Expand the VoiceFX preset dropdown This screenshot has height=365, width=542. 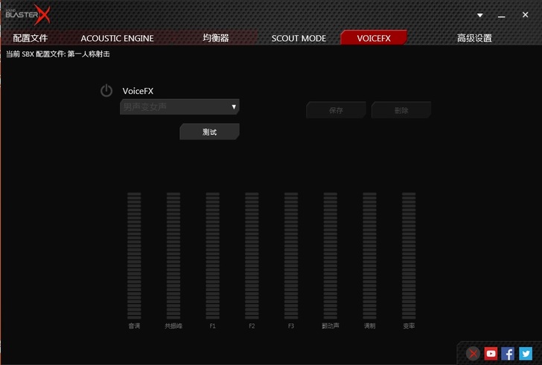(x=234, y=107)
